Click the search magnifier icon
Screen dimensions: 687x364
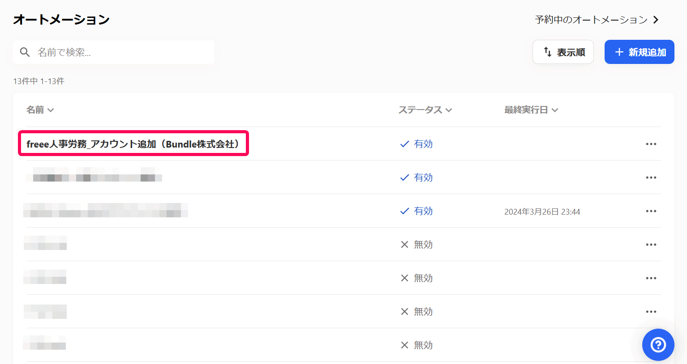(x=25, y=52)
